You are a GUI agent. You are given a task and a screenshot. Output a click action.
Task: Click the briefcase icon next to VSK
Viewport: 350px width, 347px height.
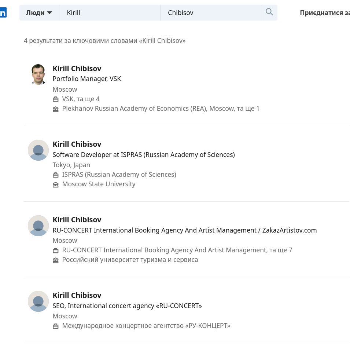[x=56, y=99]
